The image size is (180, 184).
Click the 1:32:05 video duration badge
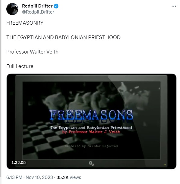[x=19, y=163]
